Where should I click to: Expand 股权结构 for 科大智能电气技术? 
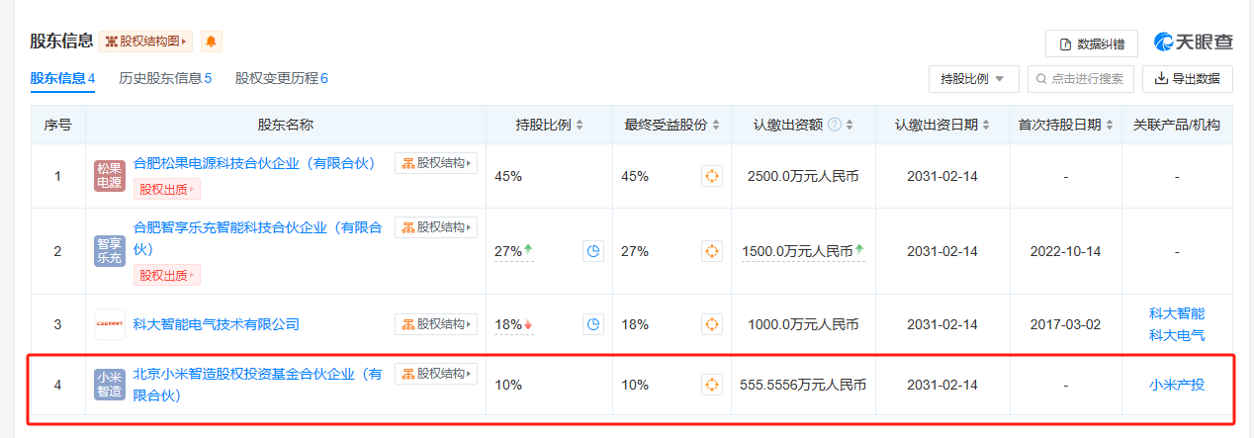436,323
